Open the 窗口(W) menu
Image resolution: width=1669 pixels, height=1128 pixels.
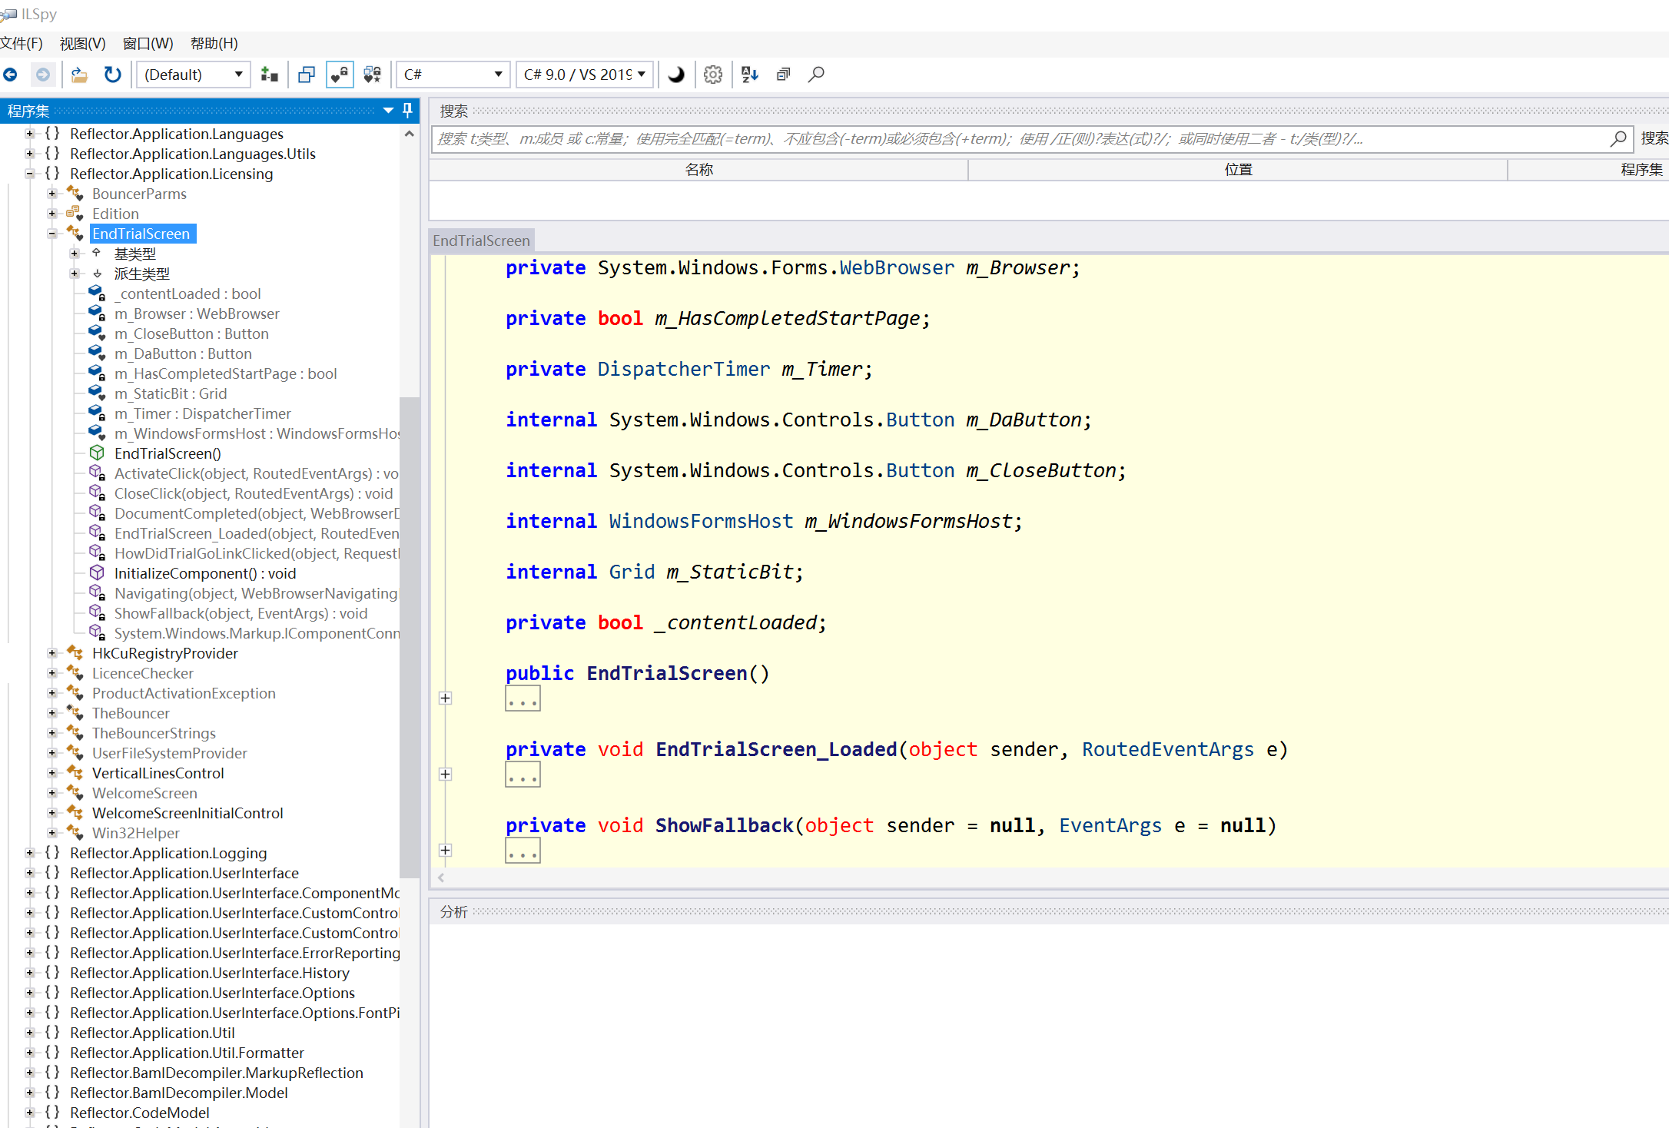point(148,44)
